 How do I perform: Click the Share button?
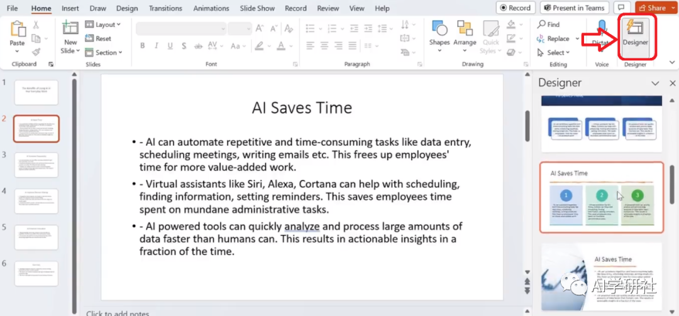coord(656,8)
